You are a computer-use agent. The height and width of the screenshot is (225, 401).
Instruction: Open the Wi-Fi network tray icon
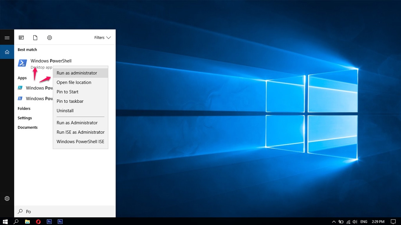(348, 222)
